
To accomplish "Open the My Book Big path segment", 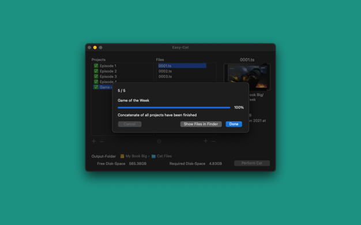I will tap(136, 156).
